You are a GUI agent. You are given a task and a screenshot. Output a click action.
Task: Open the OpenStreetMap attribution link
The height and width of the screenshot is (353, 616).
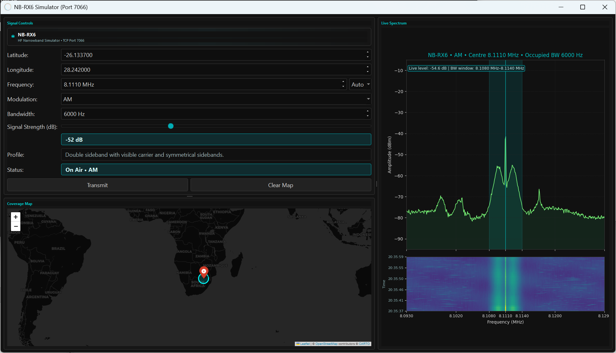pyautogui.click(x=326, y=344)
